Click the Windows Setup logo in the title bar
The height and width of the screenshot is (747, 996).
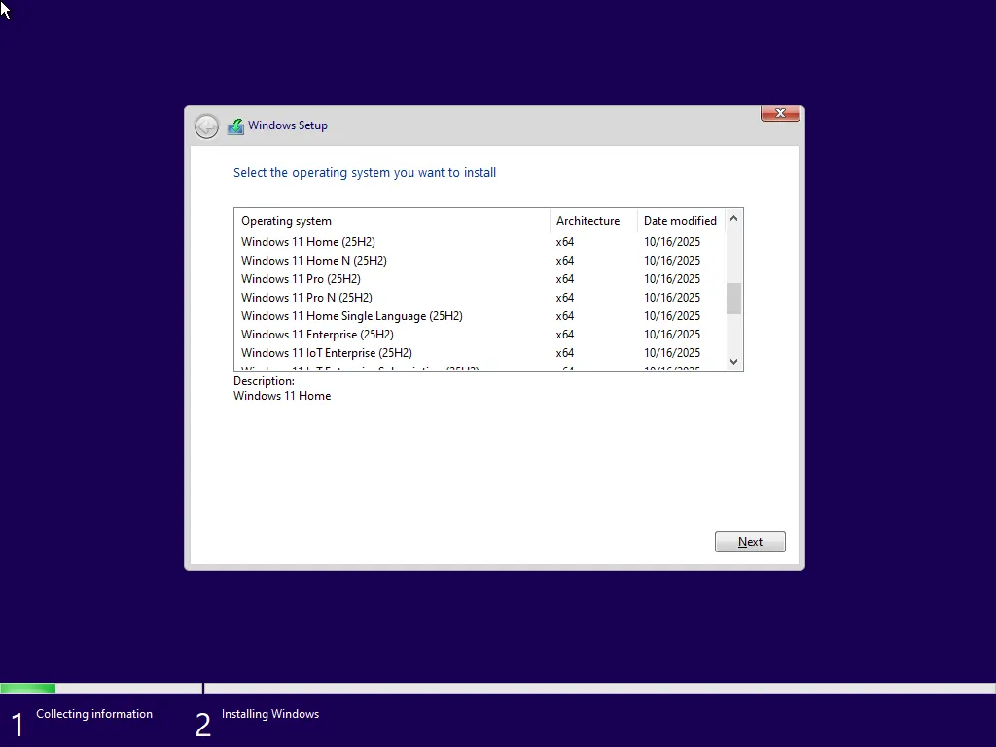[234, 125]
